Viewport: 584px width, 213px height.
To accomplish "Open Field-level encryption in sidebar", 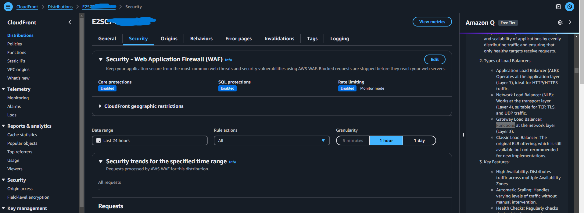I will click(x=28, y=197).
